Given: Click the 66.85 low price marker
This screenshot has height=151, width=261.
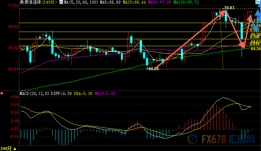Looking at the screenshot, I should [153, 69].
